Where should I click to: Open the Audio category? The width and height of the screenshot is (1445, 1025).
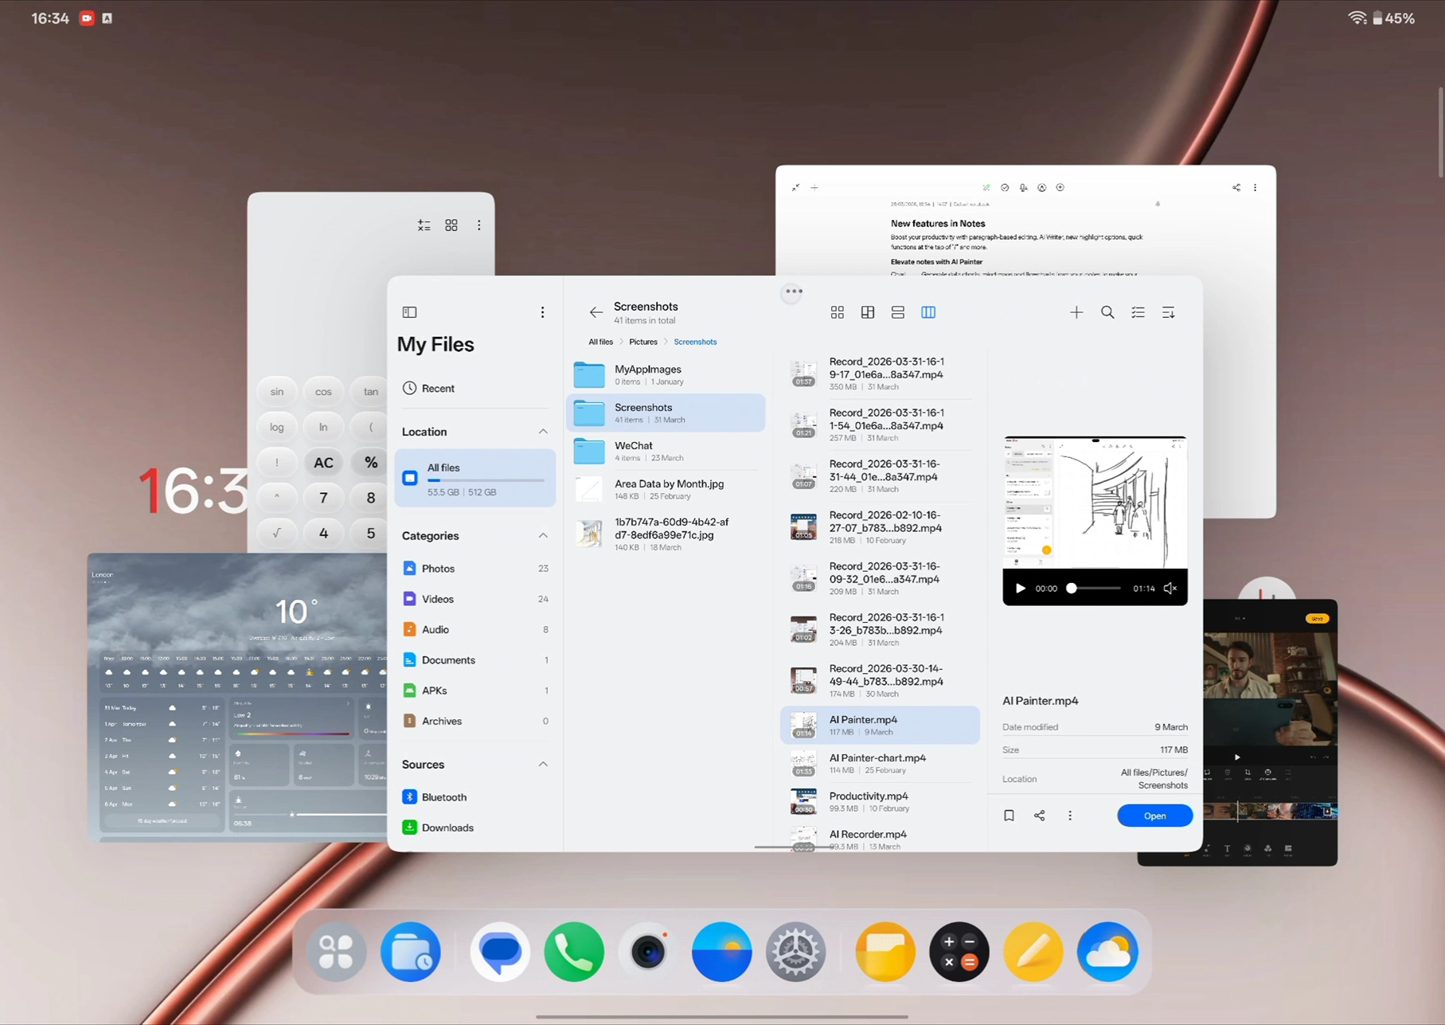point(475,629)
